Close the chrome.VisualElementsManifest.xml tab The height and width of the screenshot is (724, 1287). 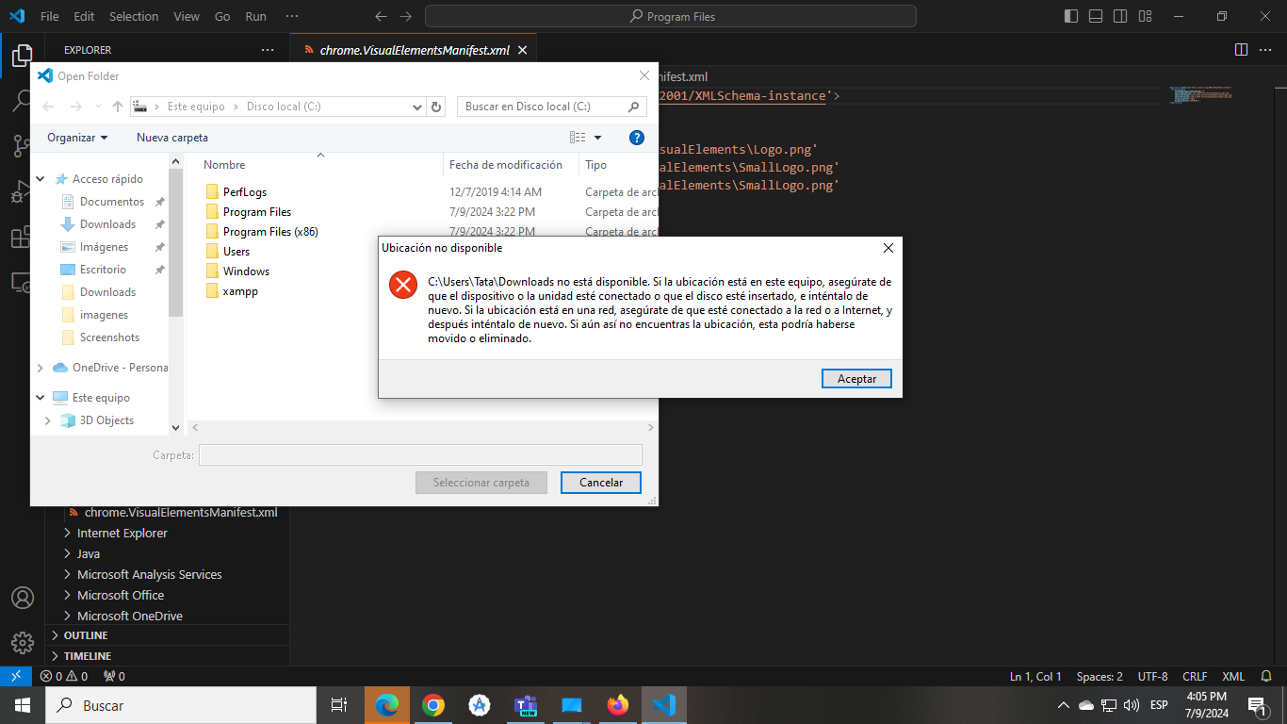[x=523, y=50]
